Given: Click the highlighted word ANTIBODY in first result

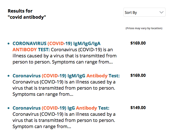Looking at the screenshot, I should 25,49.
